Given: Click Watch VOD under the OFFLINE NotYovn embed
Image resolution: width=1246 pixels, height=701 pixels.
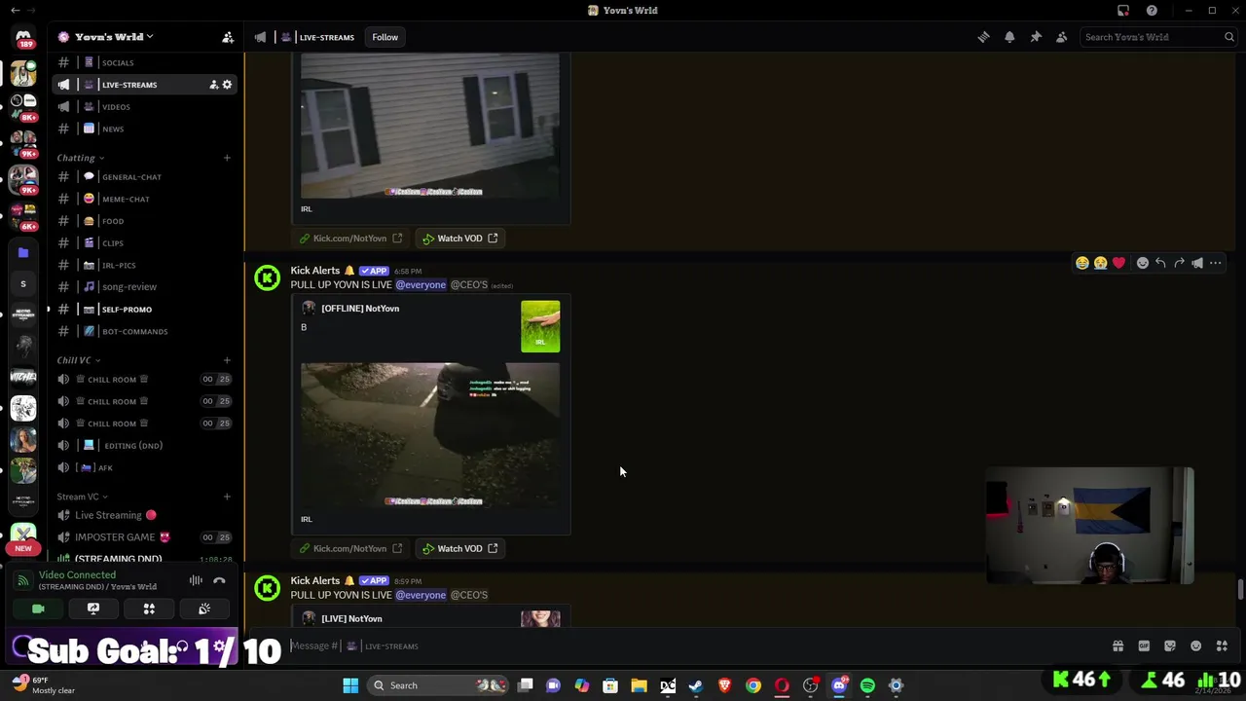Looking at the screenshot, I should (460, 549).
